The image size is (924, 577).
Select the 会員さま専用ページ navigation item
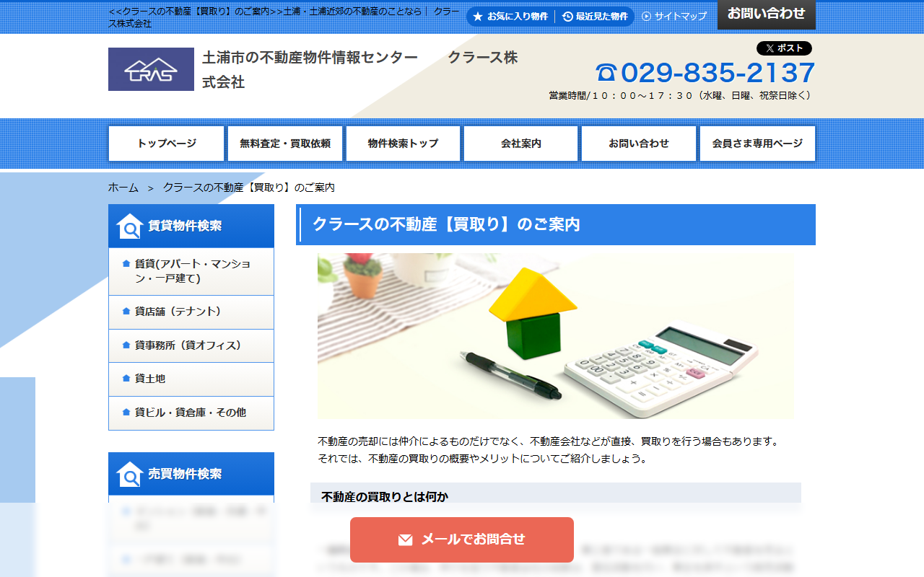point(757,144)
